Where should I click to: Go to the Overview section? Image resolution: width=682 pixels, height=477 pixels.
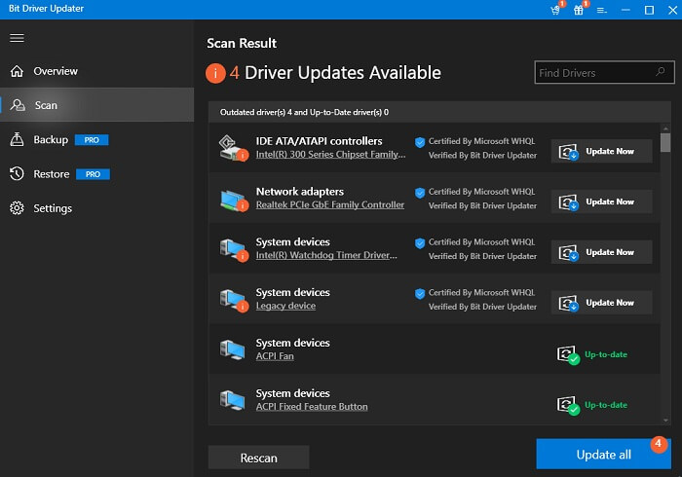[55, 71]
